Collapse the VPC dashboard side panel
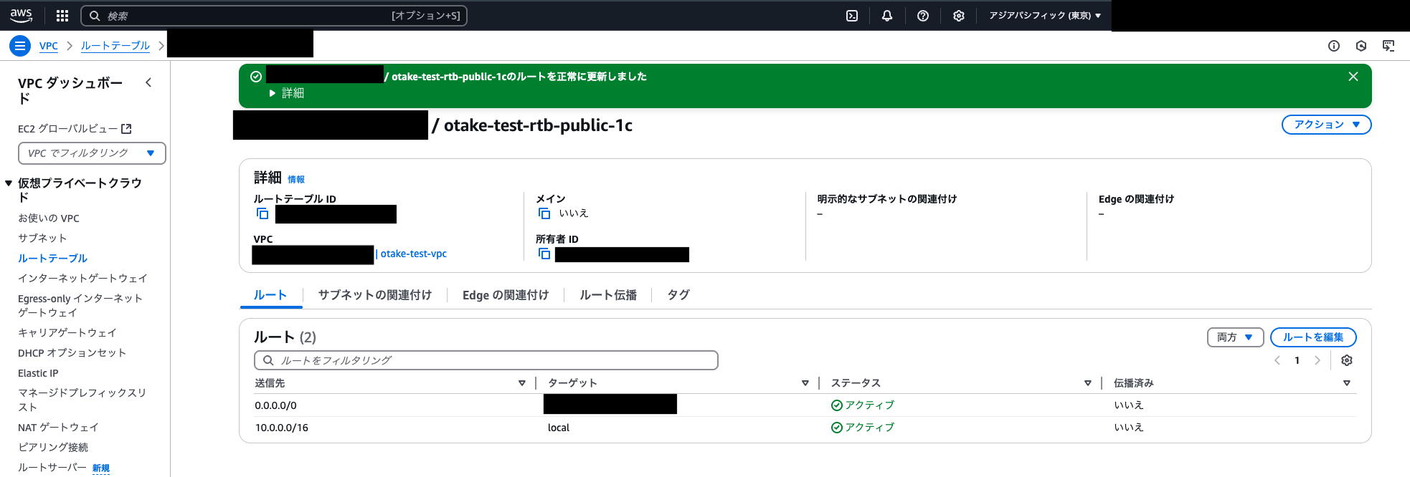 148,82
